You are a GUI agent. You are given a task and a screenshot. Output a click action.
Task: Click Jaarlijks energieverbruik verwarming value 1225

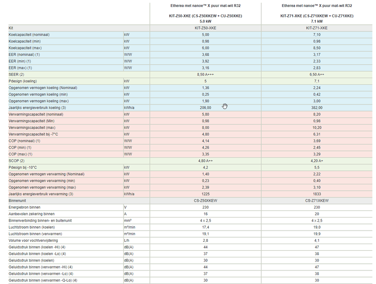pyautogui.click(x=205, y=194)
